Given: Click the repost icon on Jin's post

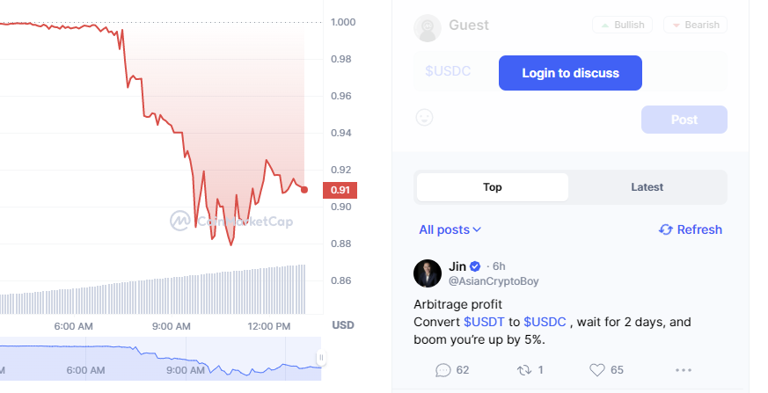Looking at the screenshot, I should [x=524, y=370].
